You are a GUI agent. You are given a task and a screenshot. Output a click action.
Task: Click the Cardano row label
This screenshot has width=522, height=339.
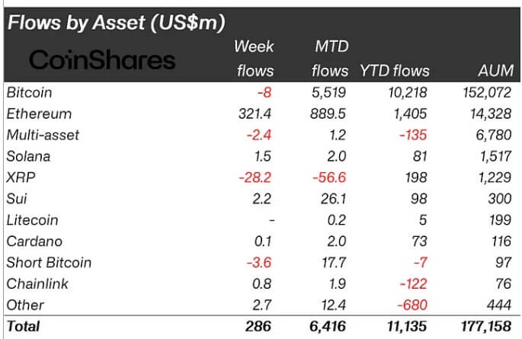point(33,241)
